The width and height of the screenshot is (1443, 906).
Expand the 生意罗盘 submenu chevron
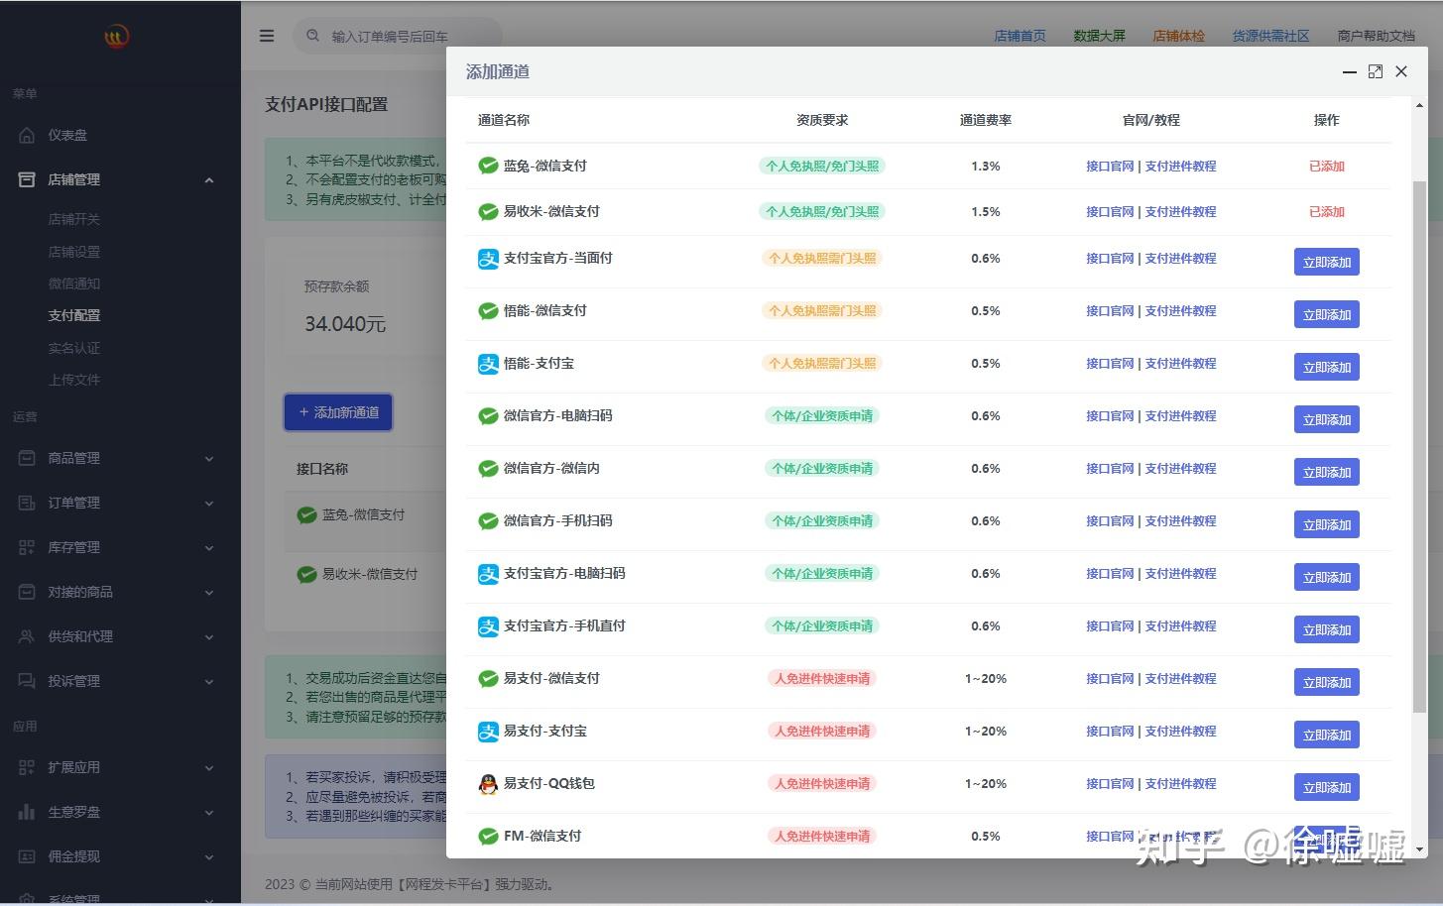(x=209, y=812)
